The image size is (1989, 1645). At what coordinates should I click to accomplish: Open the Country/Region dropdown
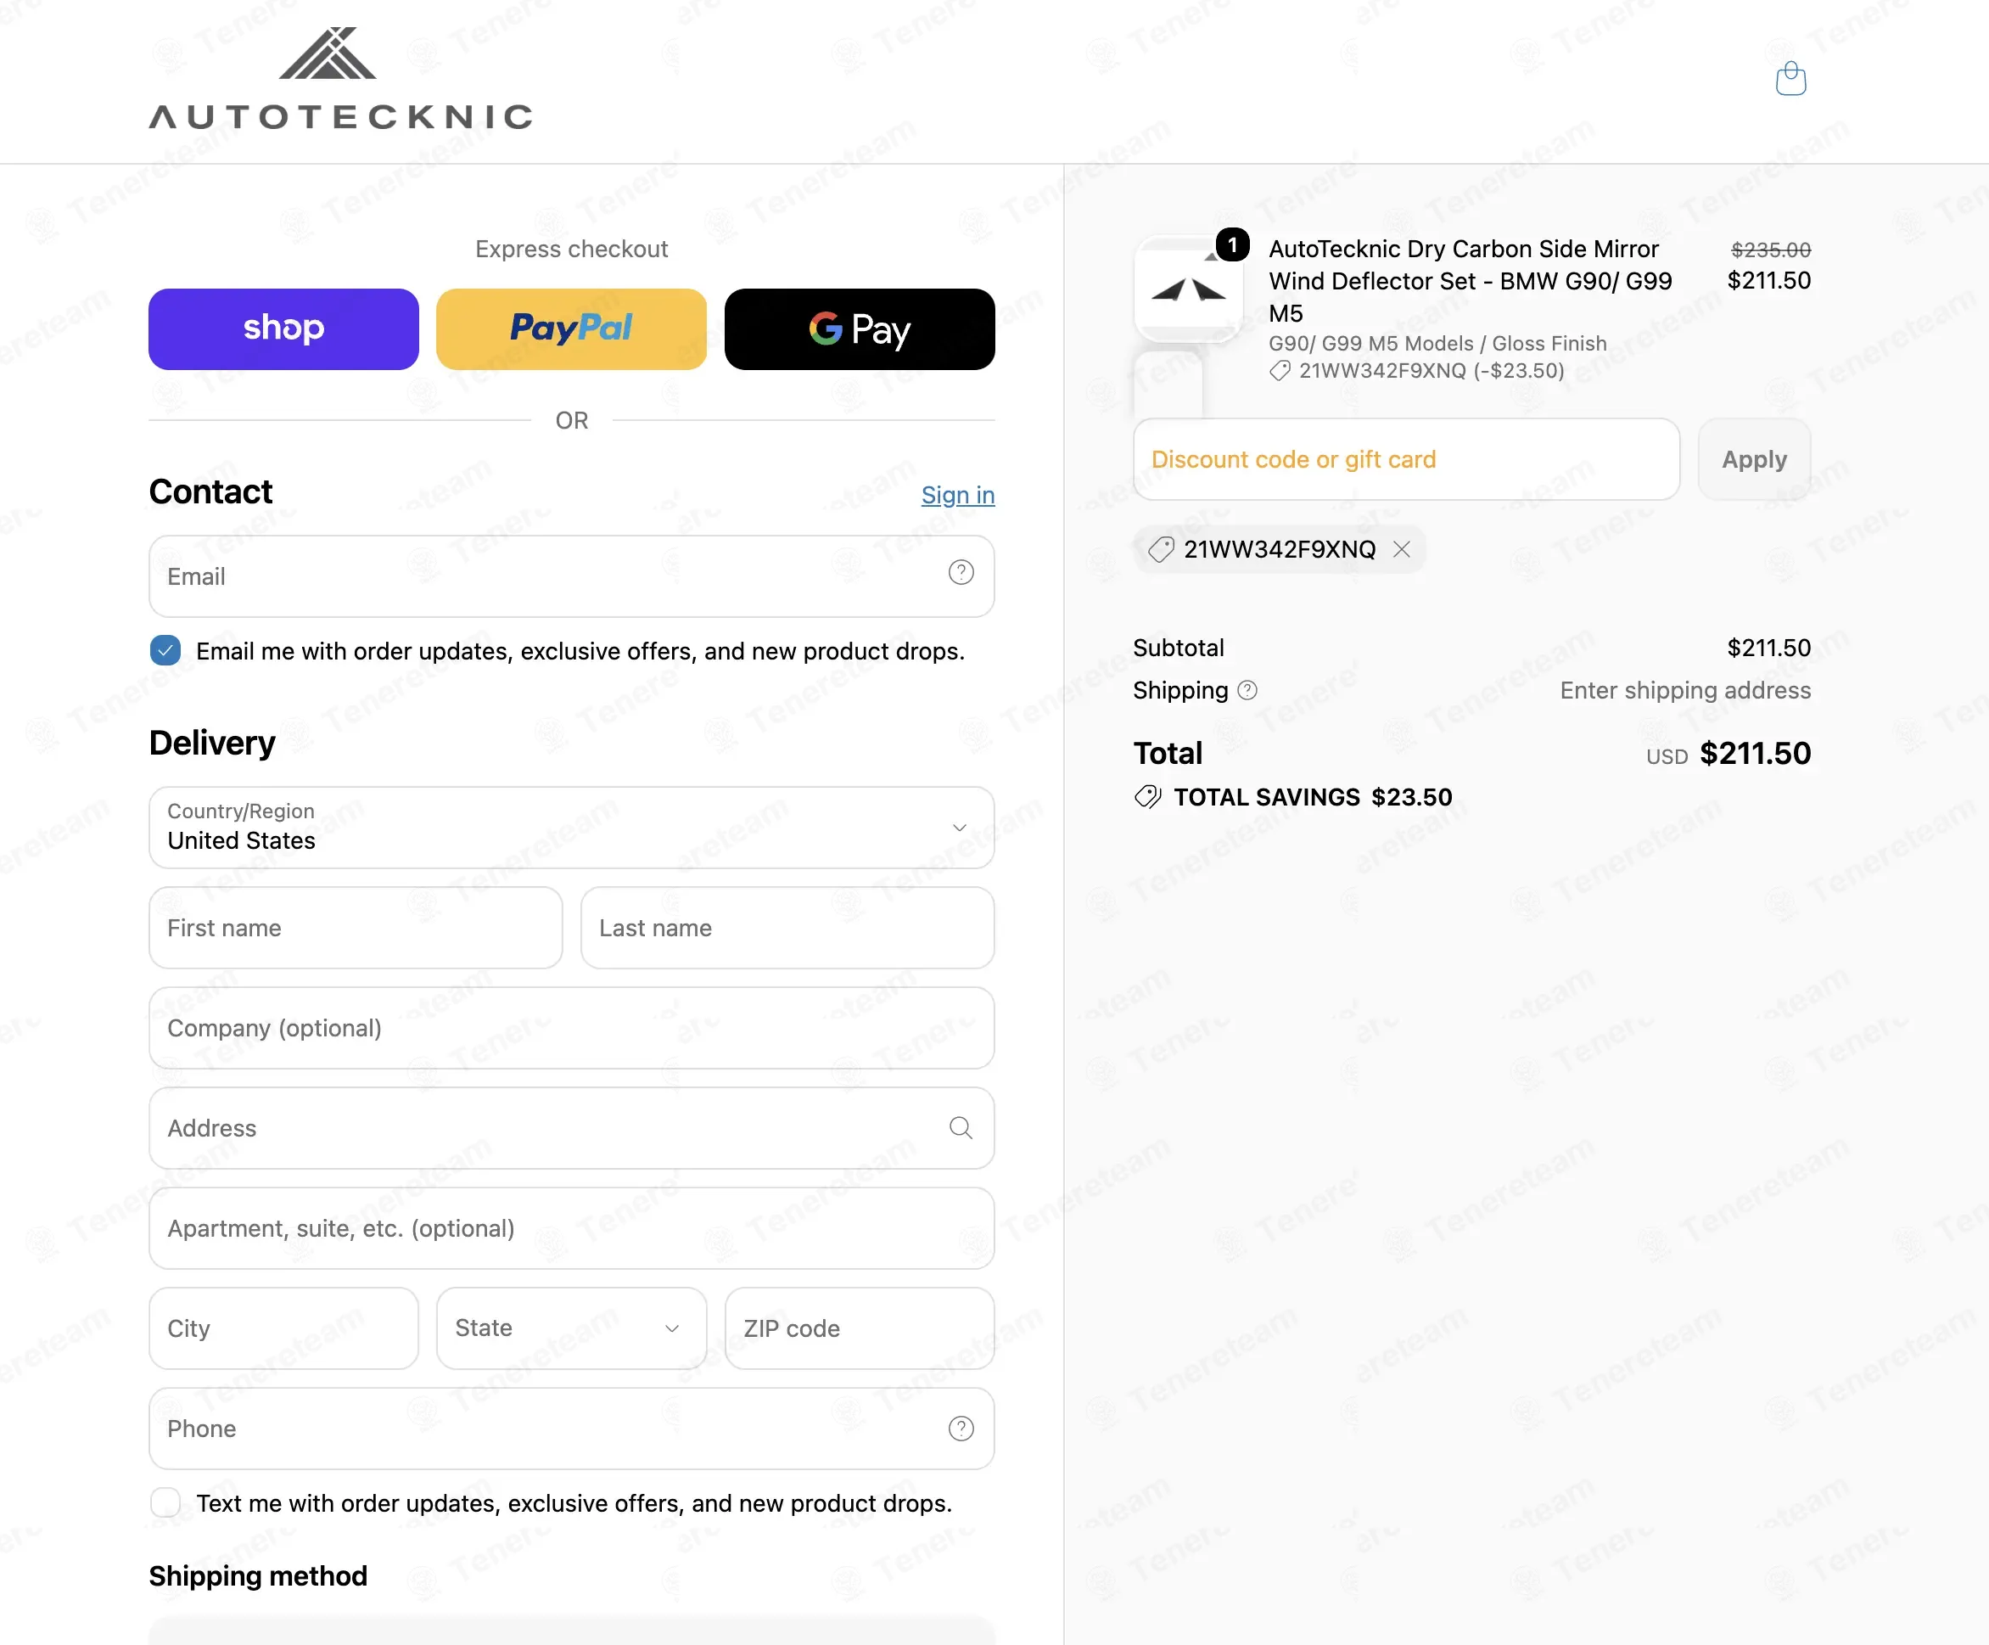coord(571,828)
